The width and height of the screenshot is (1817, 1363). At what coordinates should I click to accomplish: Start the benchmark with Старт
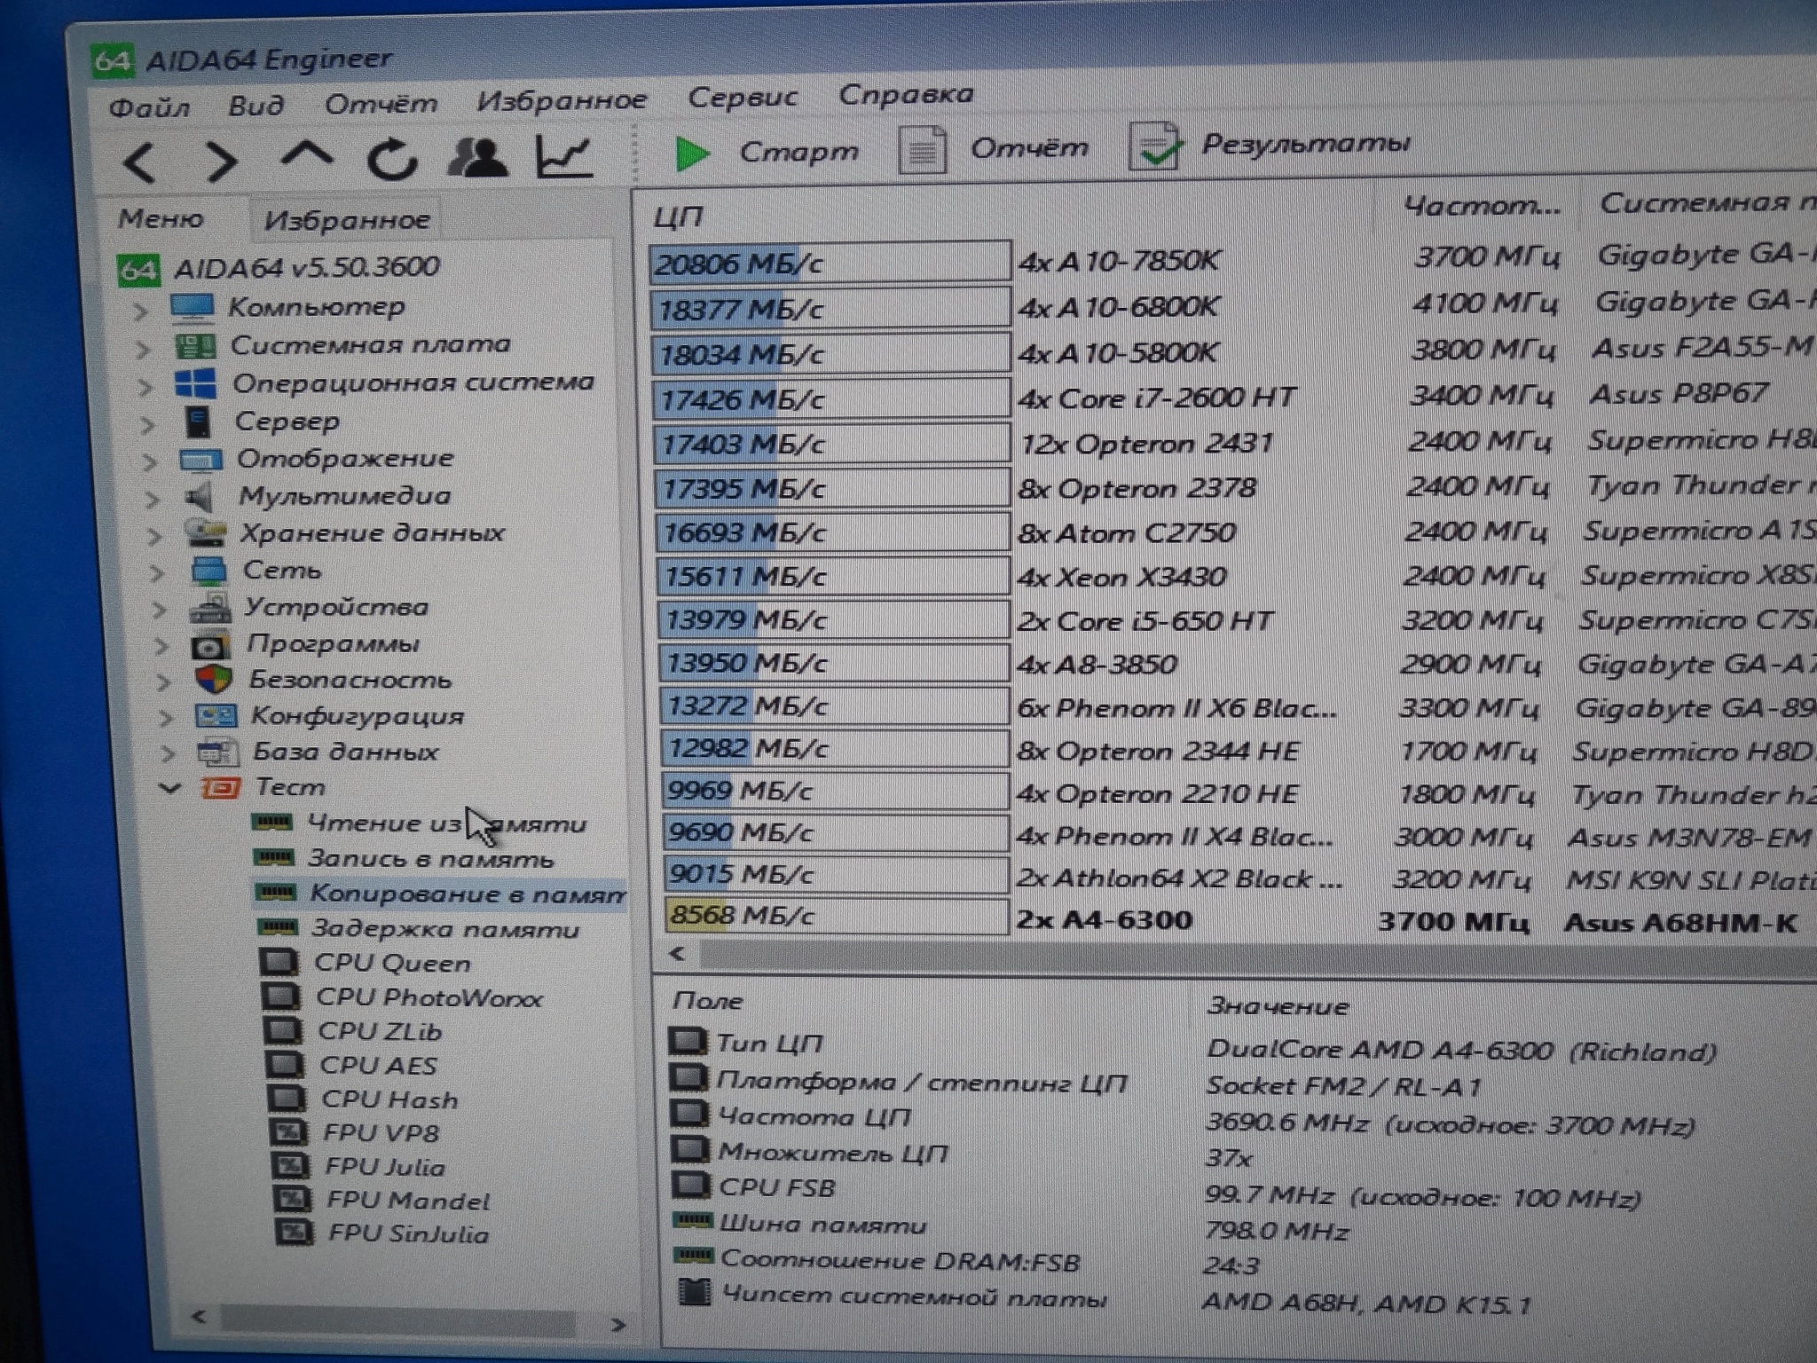point(766,152)
